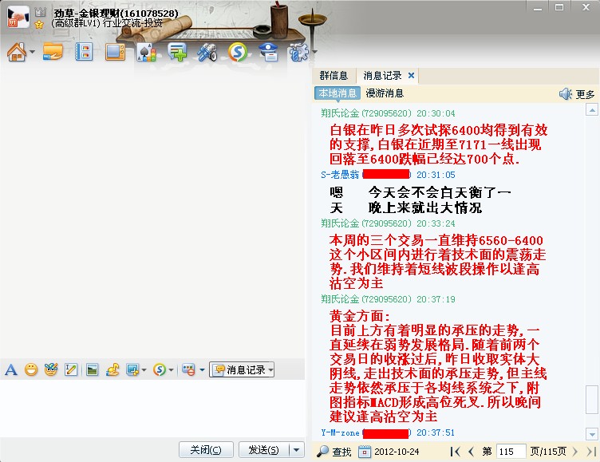The width and height of the screenshot is (600, 462).
Task: Open the home icon in top toolbar
Action: click(16, 53)
